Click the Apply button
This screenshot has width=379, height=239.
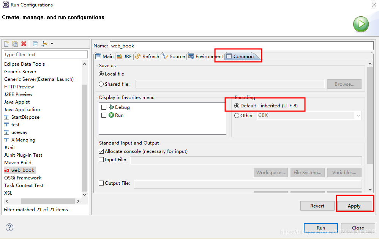[354, 206]
